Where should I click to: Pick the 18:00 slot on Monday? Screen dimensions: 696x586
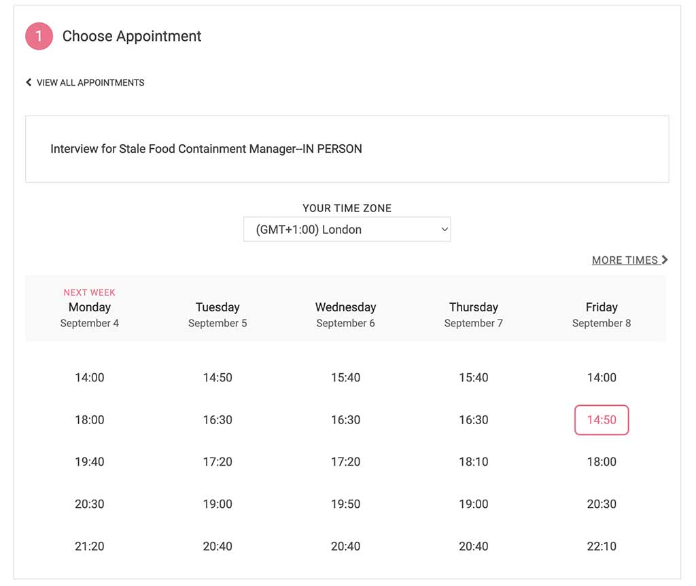(x=90, y=419)
